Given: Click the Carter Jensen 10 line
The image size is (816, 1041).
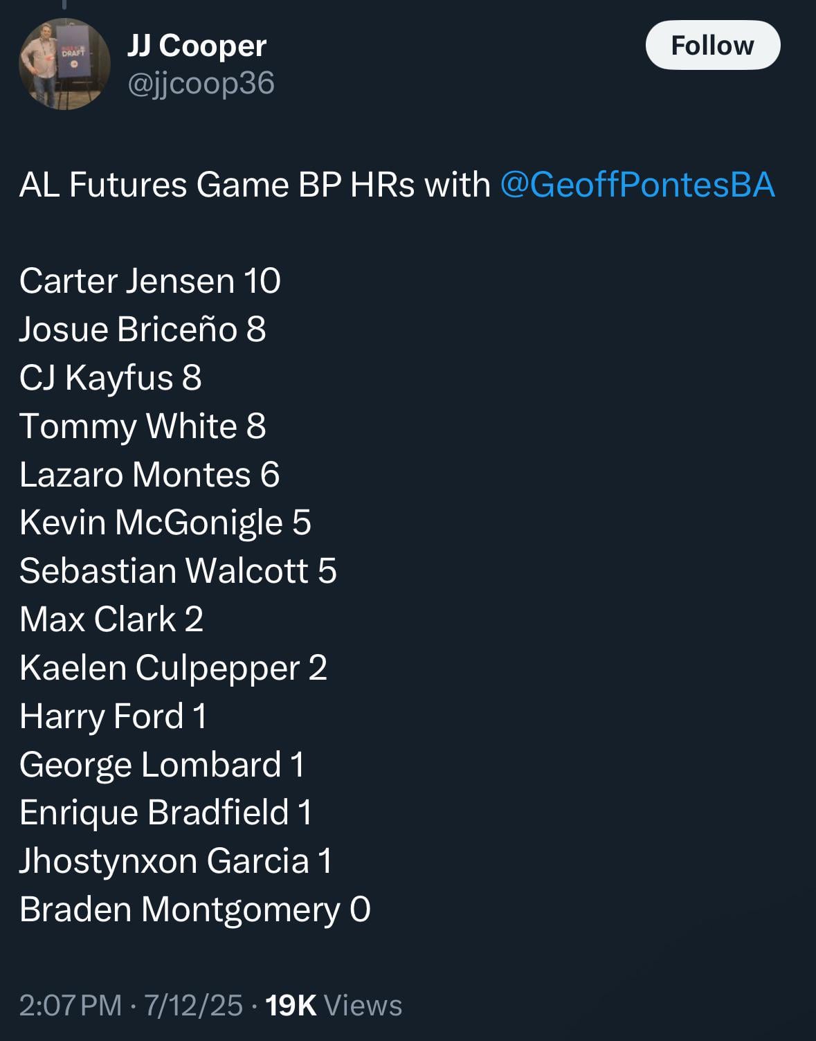Looking at the screenshot, I should (x=149, y=281).
